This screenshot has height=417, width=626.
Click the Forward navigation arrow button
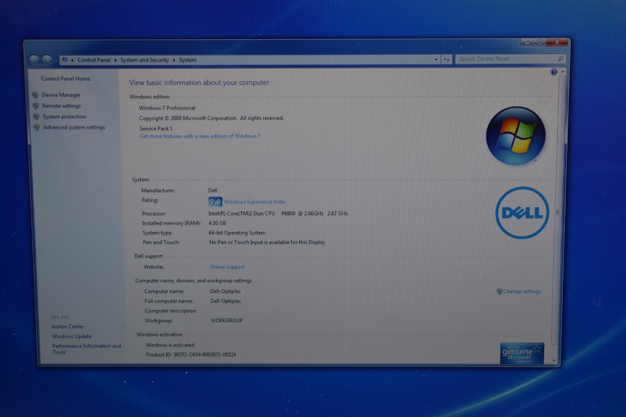click(x=47, y=60)
